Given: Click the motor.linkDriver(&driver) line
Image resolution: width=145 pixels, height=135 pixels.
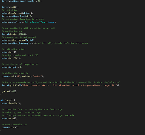Looking at the screenshot, I should click(17, 13).
